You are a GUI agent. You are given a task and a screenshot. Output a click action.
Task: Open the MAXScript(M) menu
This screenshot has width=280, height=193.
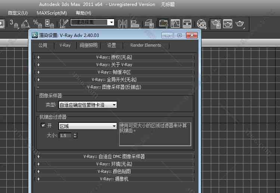click(52, 13)
